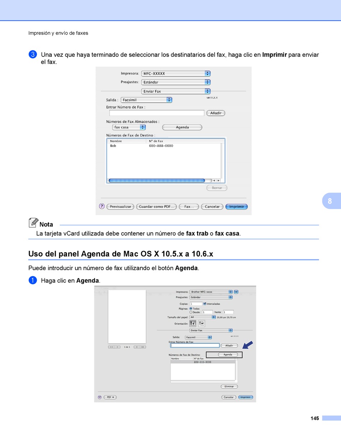Go to first page in preview navigation
This screenshot has width=341, height=441.
tap(111, 347)
